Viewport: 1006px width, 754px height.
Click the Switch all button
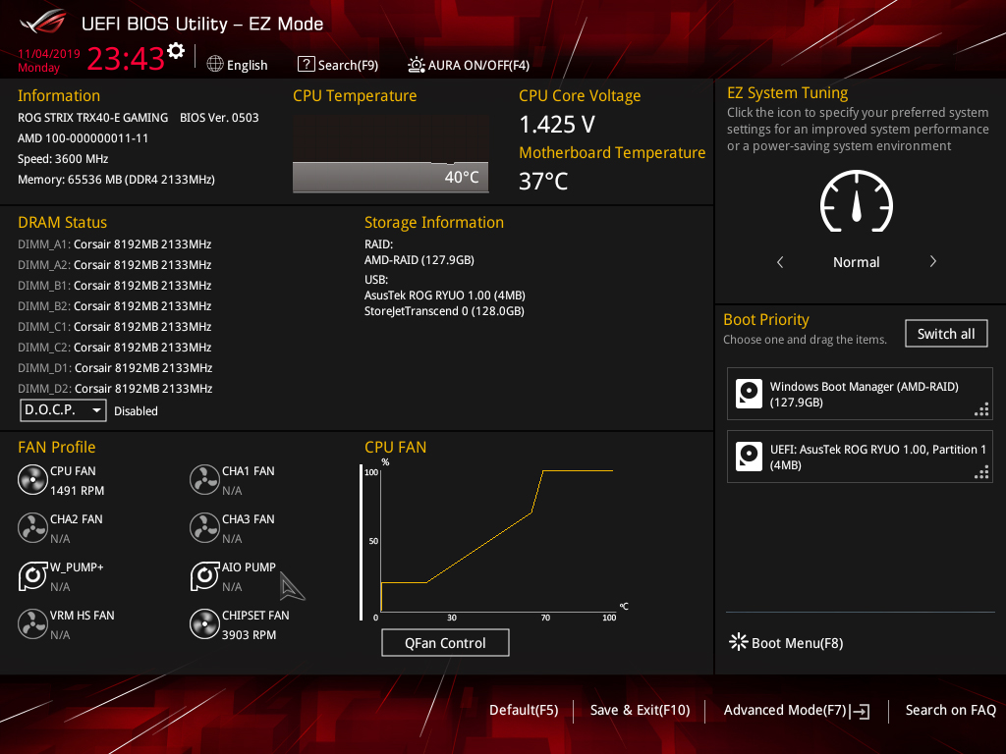pyautogui.click(x=946, y=334)
